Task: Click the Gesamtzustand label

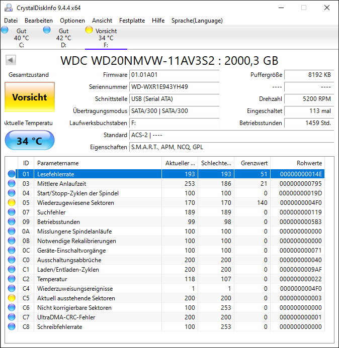Action: (x=29, y=75)
